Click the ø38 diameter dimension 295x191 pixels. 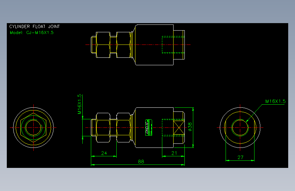click(190, 127)
